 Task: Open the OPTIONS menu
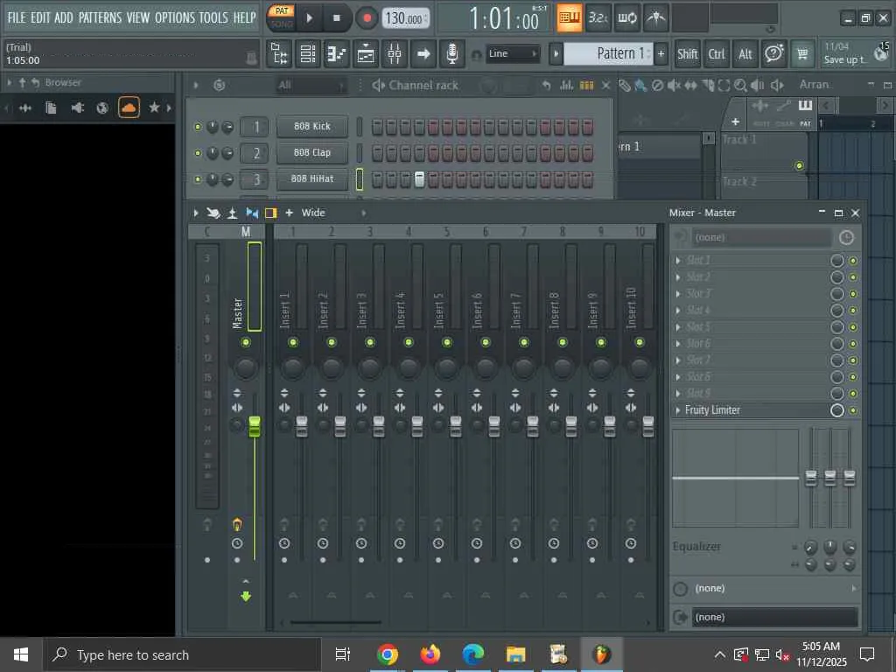[175, 17]
